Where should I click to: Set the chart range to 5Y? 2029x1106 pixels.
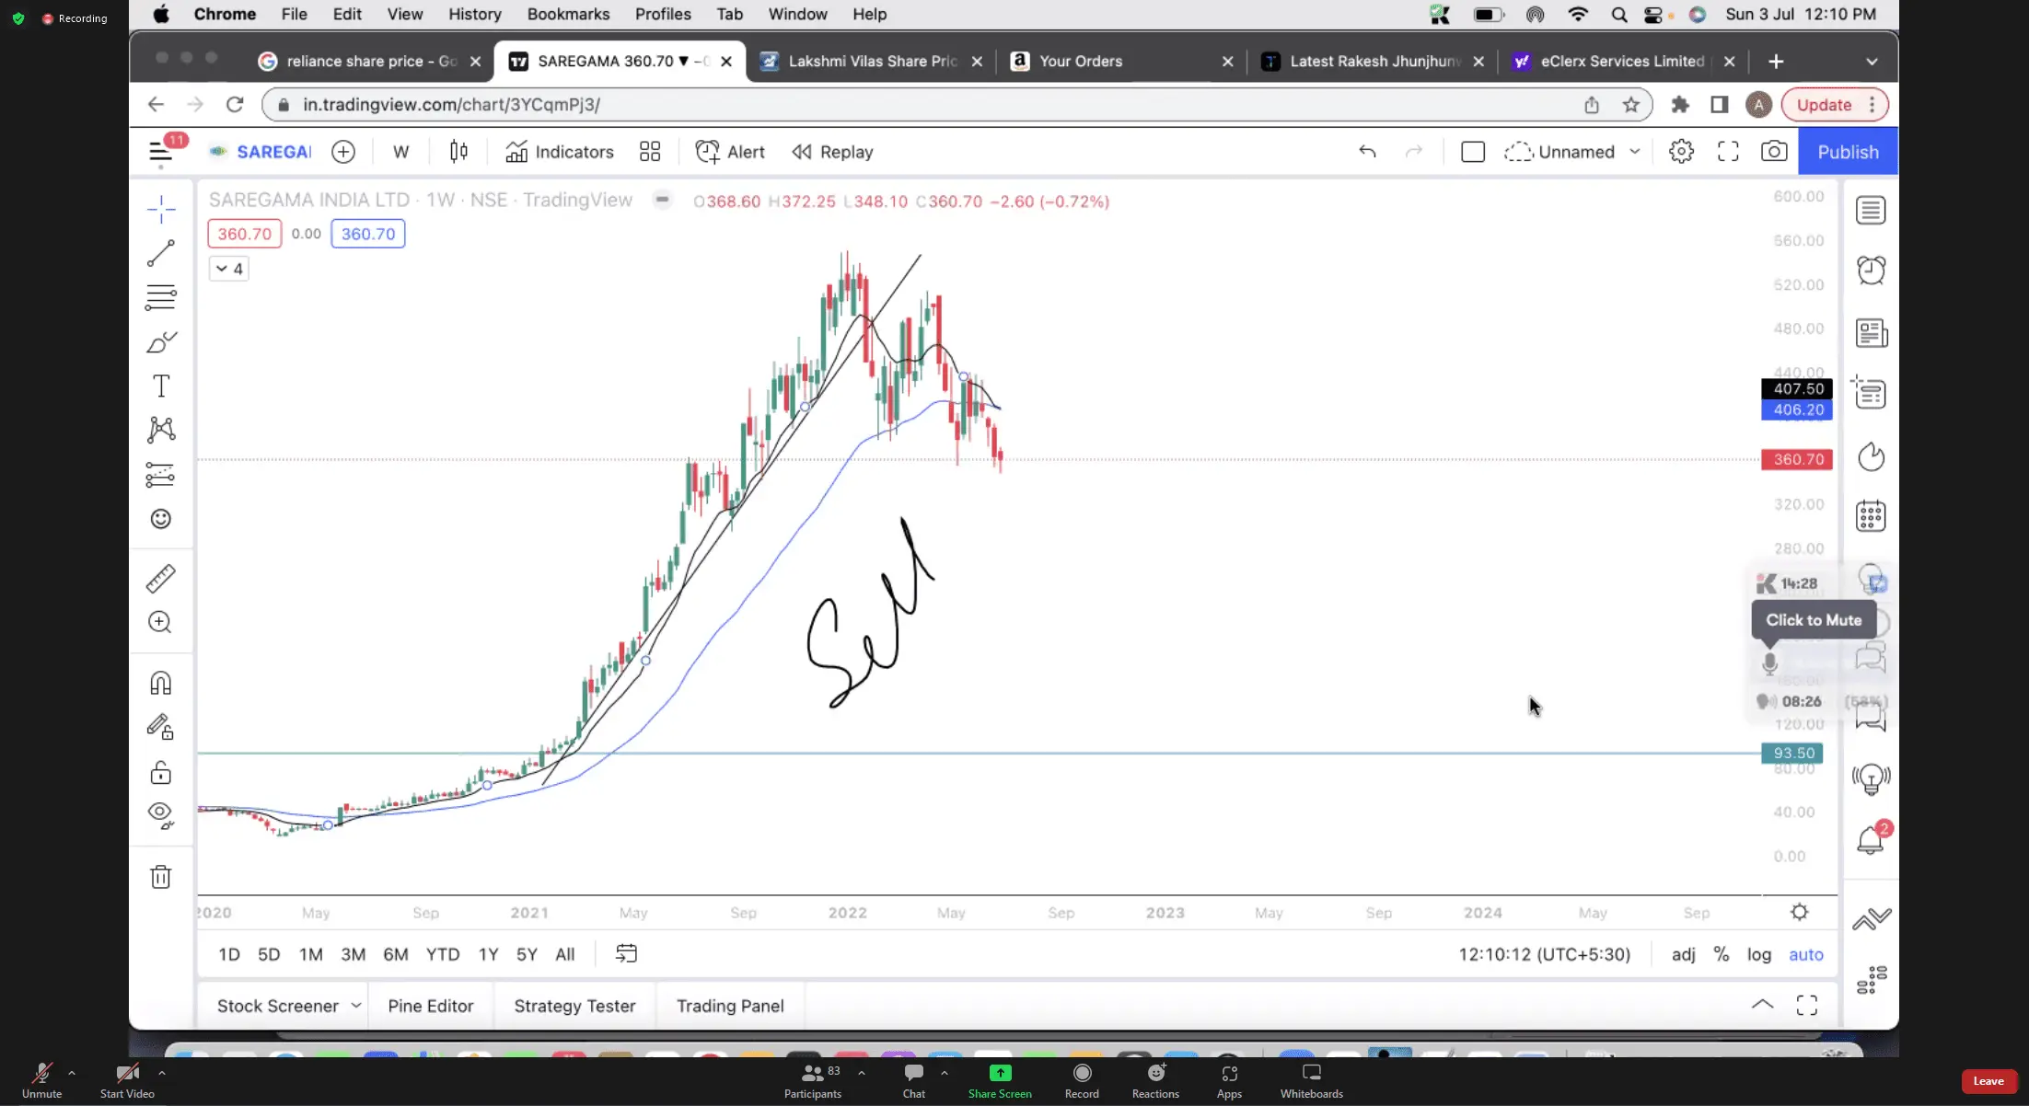[527, 954]
